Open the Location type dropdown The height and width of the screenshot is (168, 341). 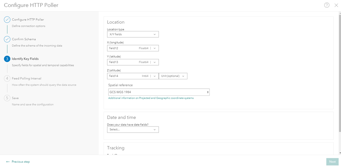tap(133, 34)
